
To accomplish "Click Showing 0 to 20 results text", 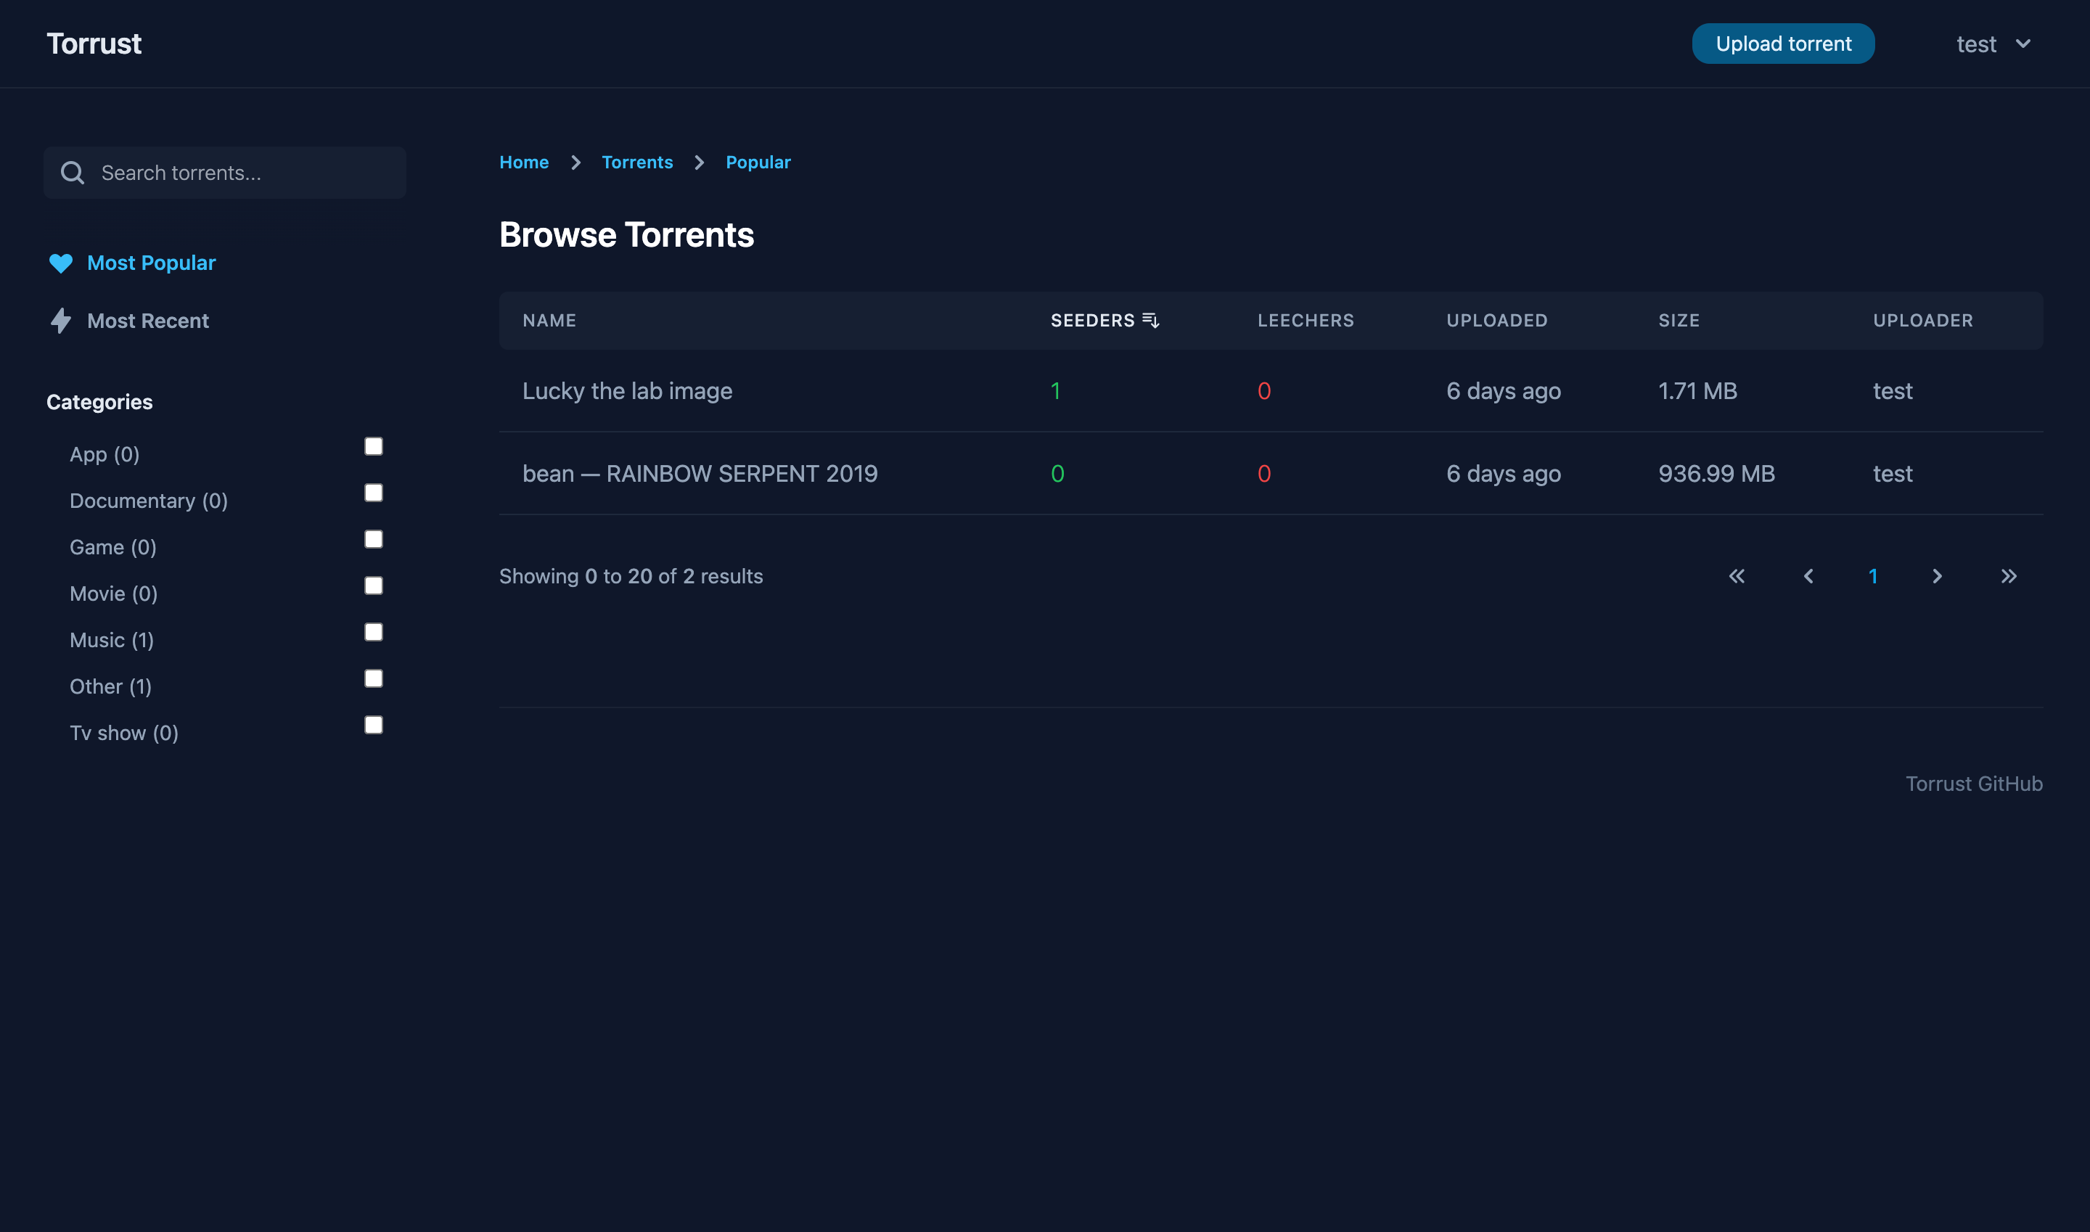I will coord(631,576).
